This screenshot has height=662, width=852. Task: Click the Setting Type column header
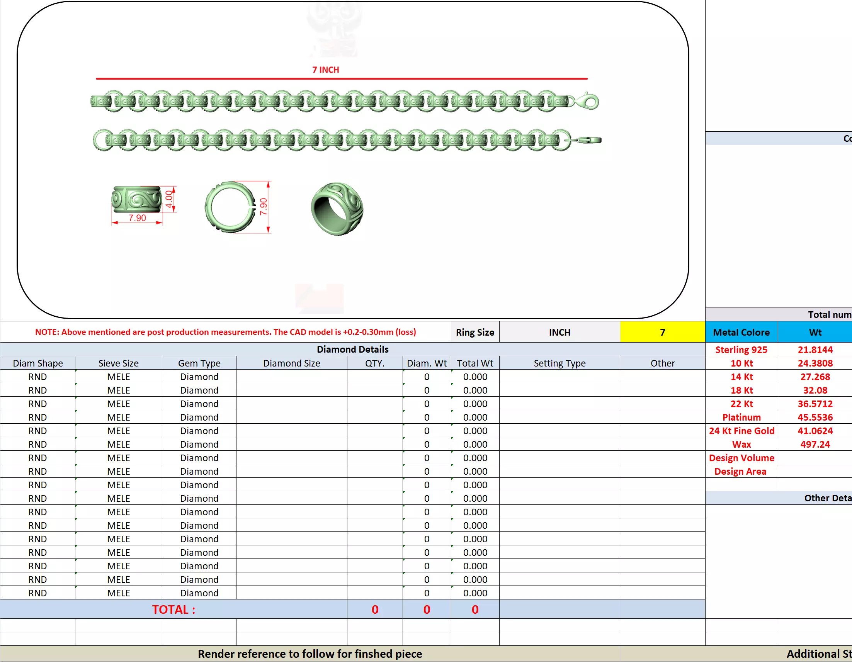click(559, 363)
